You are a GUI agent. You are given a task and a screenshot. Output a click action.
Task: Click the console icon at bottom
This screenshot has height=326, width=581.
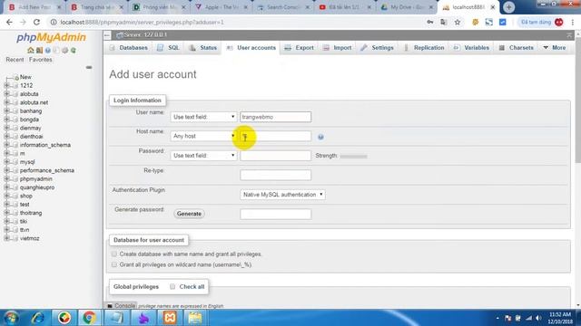tap(110, 306)
